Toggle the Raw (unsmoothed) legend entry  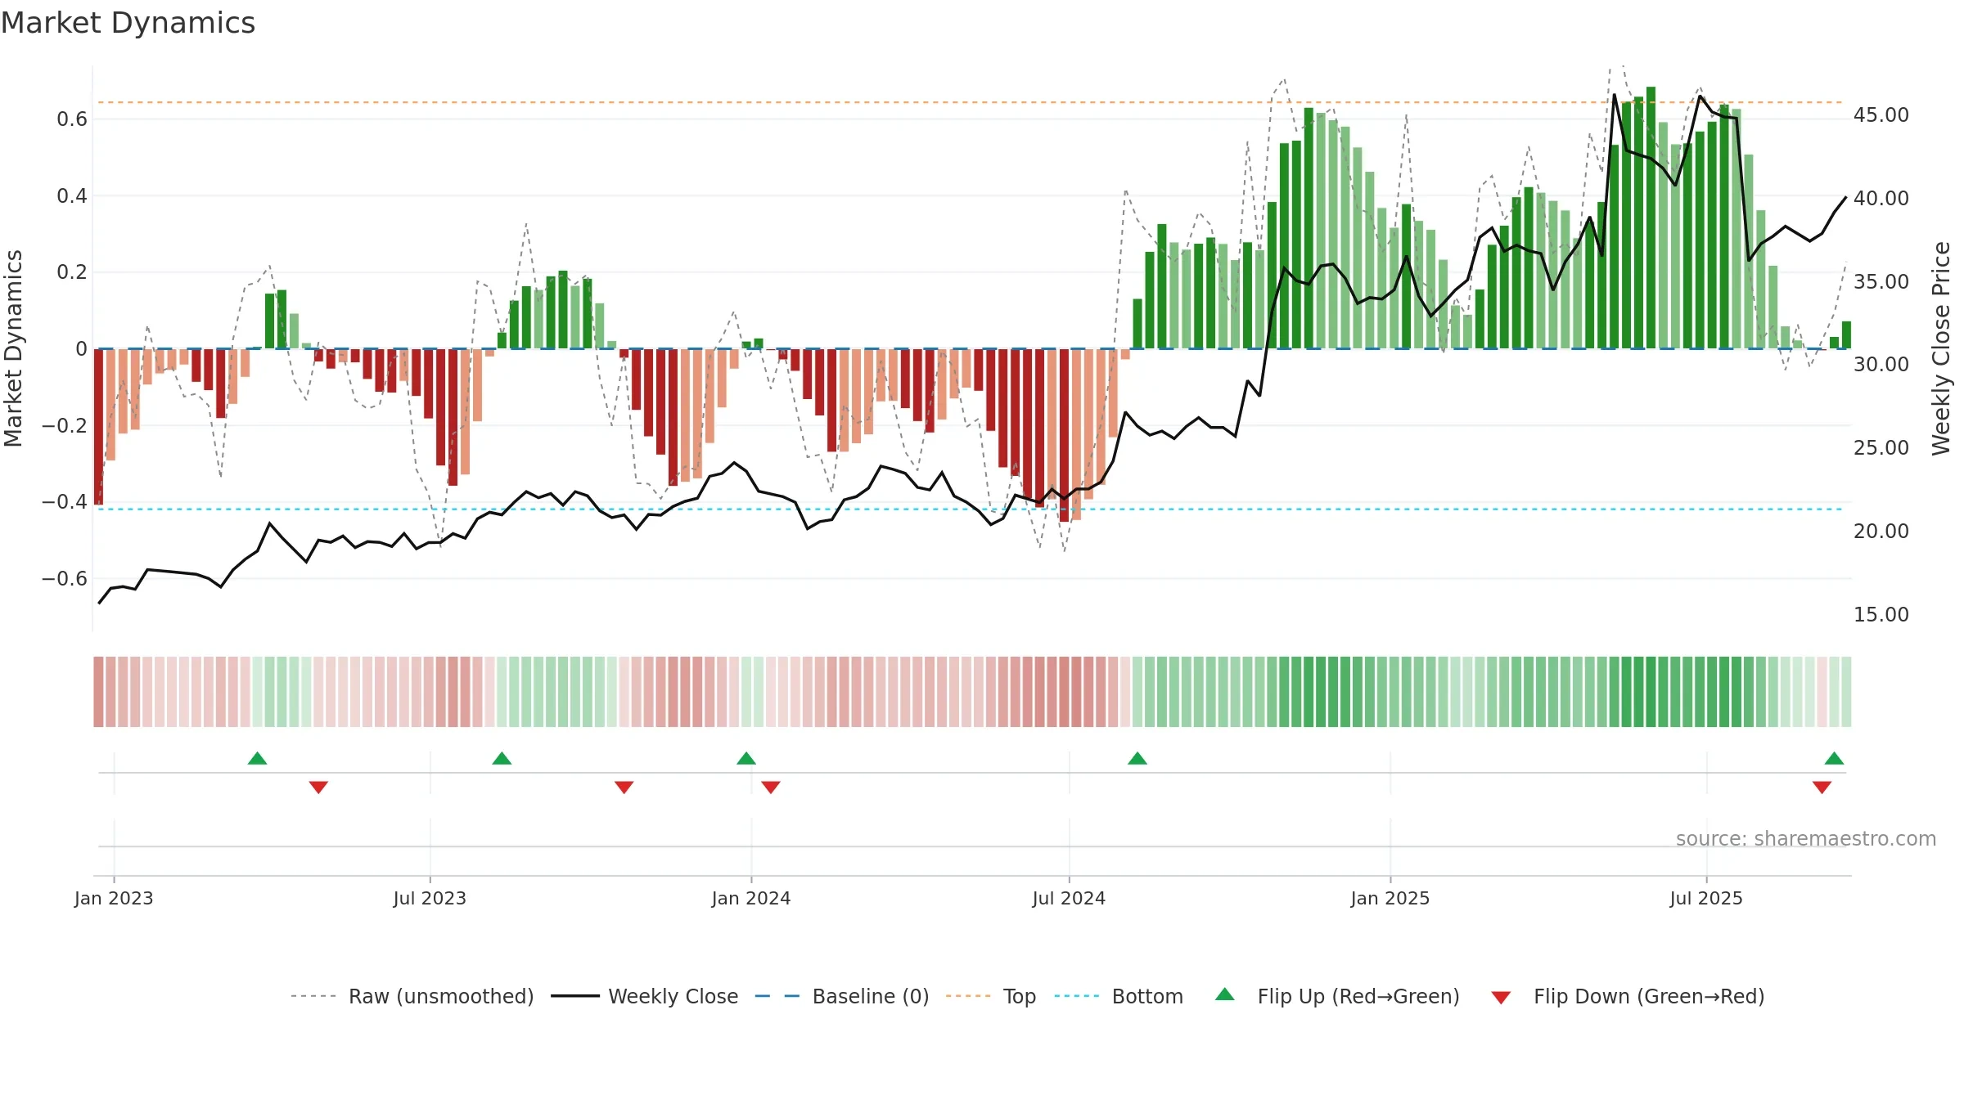[x=412, y=996]
